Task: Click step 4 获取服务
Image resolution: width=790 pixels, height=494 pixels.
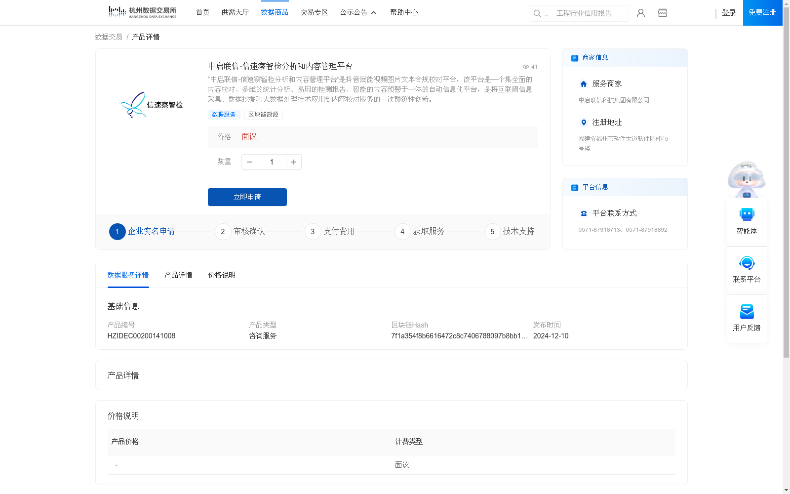Action: 420,231
